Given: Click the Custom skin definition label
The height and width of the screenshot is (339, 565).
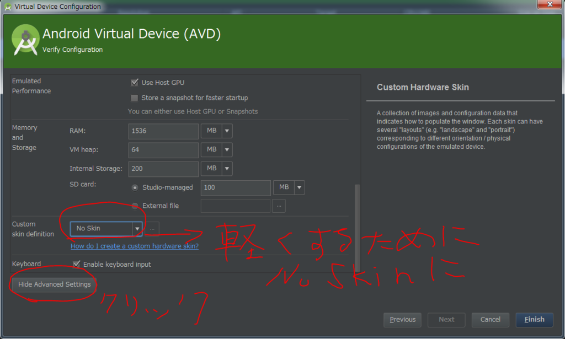Looking at the screenshot, I should click(x=33, y=229).
